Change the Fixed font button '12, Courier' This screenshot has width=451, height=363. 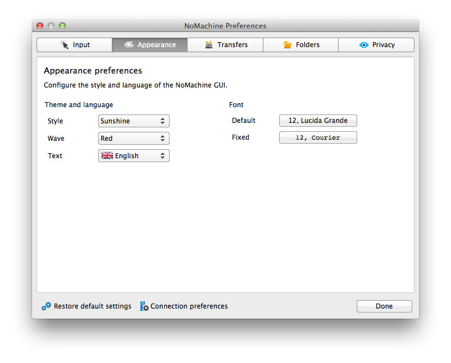318,137
